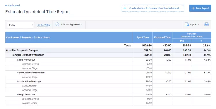Select the Client Workshops task row
216x109 pixels.
(x=108, y=60)
